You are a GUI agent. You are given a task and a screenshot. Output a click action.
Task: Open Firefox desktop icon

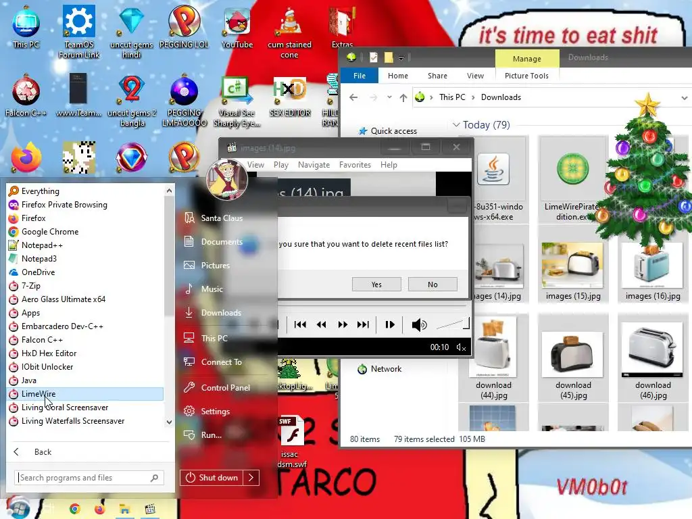26,157
